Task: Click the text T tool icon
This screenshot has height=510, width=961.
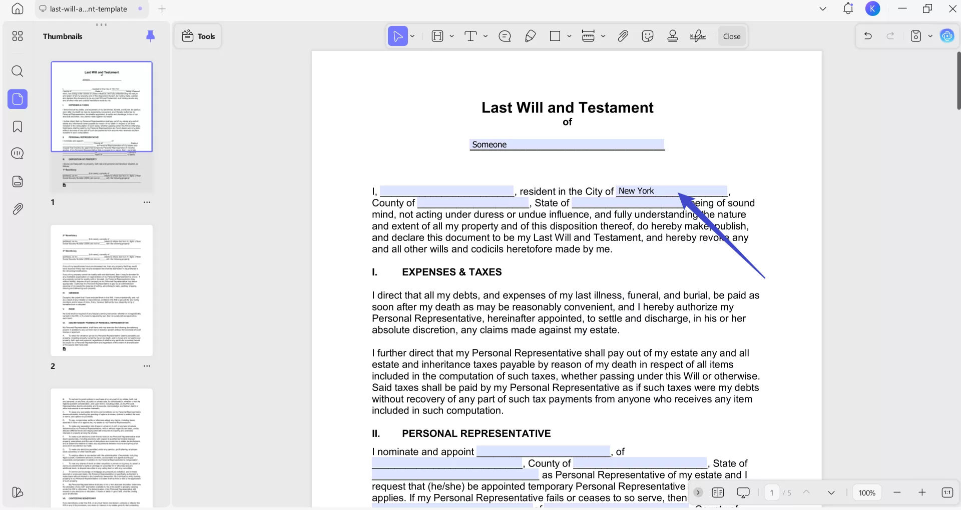Action: tap(470, 36)
